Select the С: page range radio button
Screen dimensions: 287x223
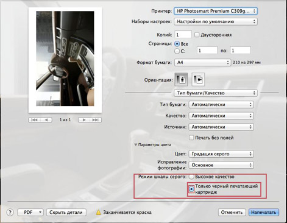click(177, 51)
